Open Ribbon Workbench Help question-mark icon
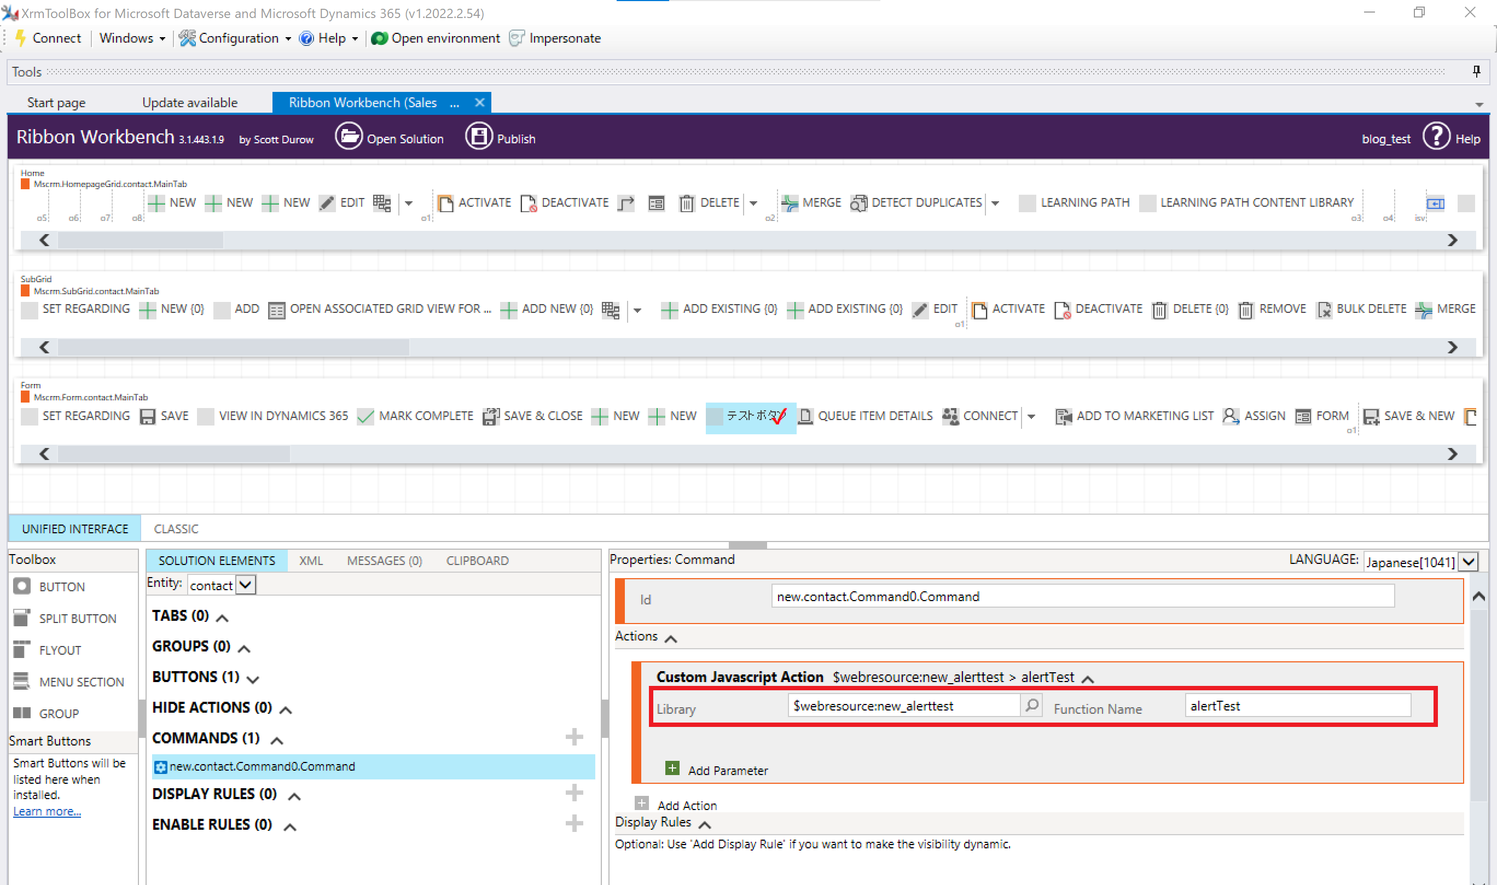Screen dimensions: 1497x885 (1436, 137)
